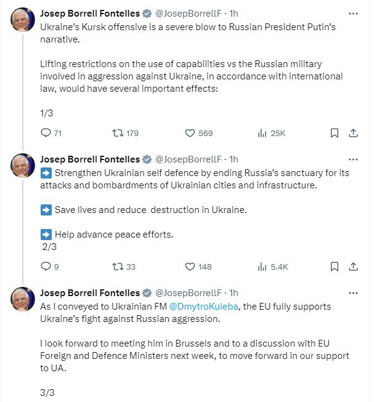Like the first tweet with 569 likes
Image resolution: width=382 pixels, height=402 pixels.
pos(190,133)
